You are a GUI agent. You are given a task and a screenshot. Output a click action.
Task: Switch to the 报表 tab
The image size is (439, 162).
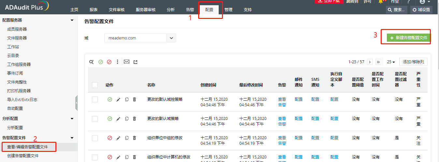coord(94,10)
